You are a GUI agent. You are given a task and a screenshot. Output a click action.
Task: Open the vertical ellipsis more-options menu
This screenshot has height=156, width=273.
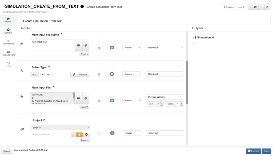[250, 7]
